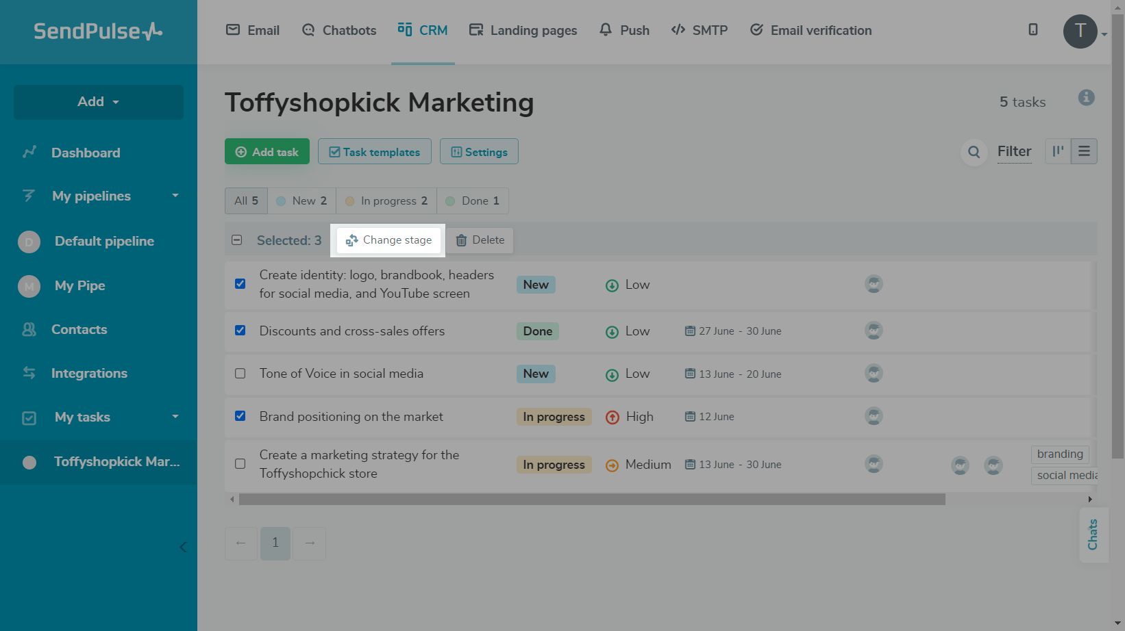Expand My pipelines section
Image resolution: width=1125 pixels, height=631 pixels.
(x=175, y=196)
